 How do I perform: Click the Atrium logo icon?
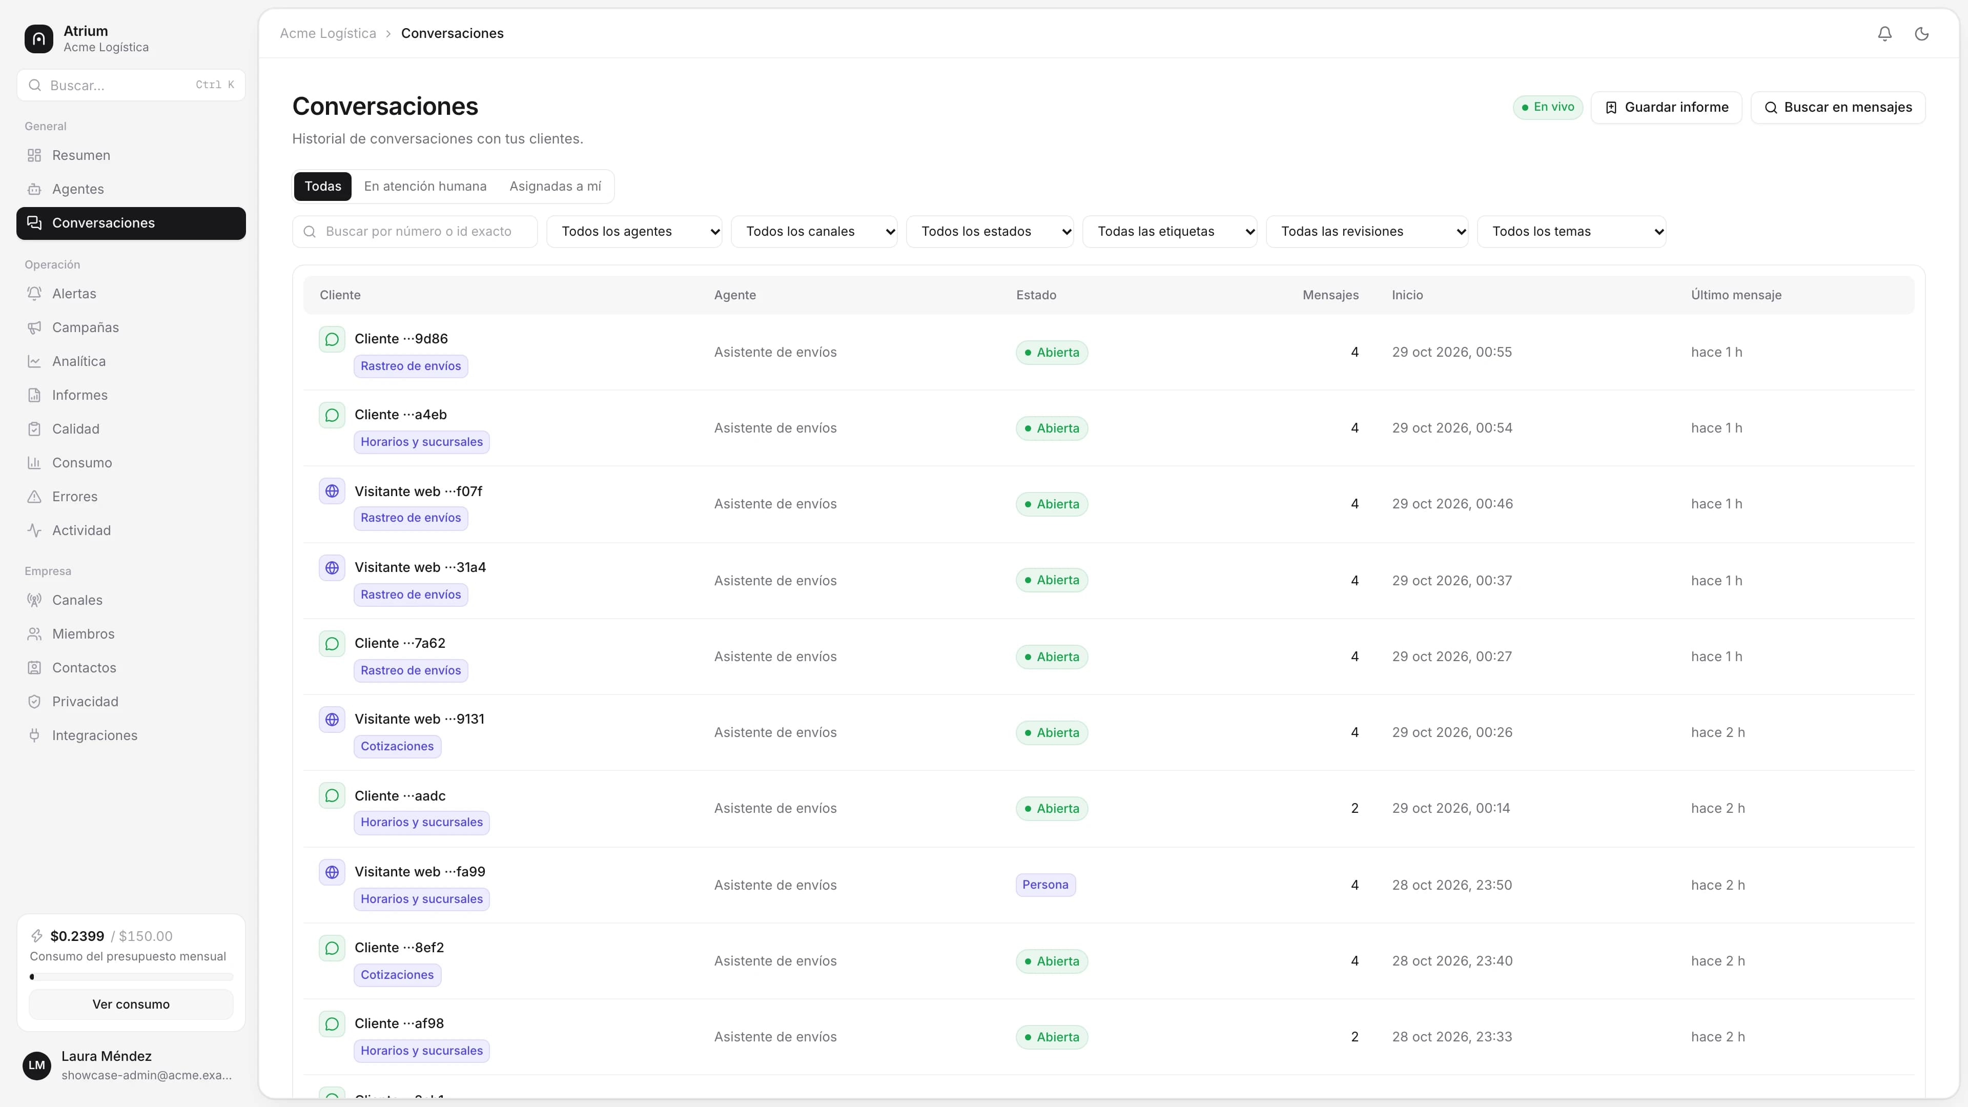click(39, 39)
